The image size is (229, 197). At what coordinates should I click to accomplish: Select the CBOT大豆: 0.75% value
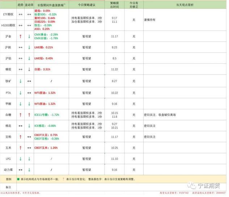click(46, 135)
